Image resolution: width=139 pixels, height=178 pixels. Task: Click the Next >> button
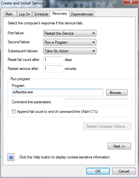(119, 146)
